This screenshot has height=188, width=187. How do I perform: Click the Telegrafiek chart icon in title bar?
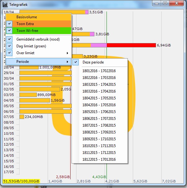point(5,5)
